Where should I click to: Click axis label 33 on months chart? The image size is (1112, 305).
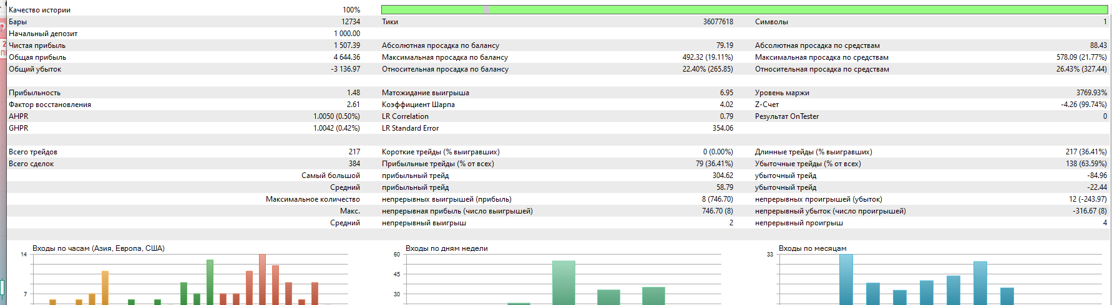[770, 255]
